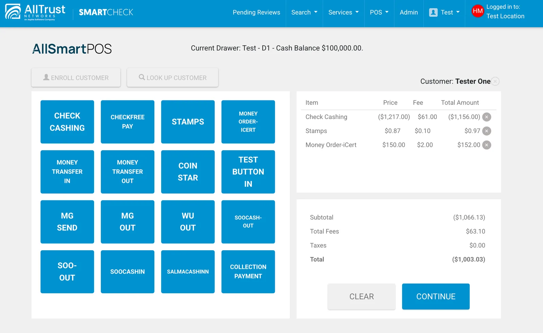Select Money Transfer Out tile
Viewport: 543px width, 333px height.
pyautogui.click(x=128, y=172)
